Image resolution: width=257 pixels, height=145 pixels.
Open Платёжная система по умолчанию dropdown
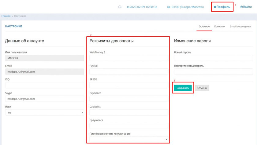pyautogui.click(x=129, y=140)
